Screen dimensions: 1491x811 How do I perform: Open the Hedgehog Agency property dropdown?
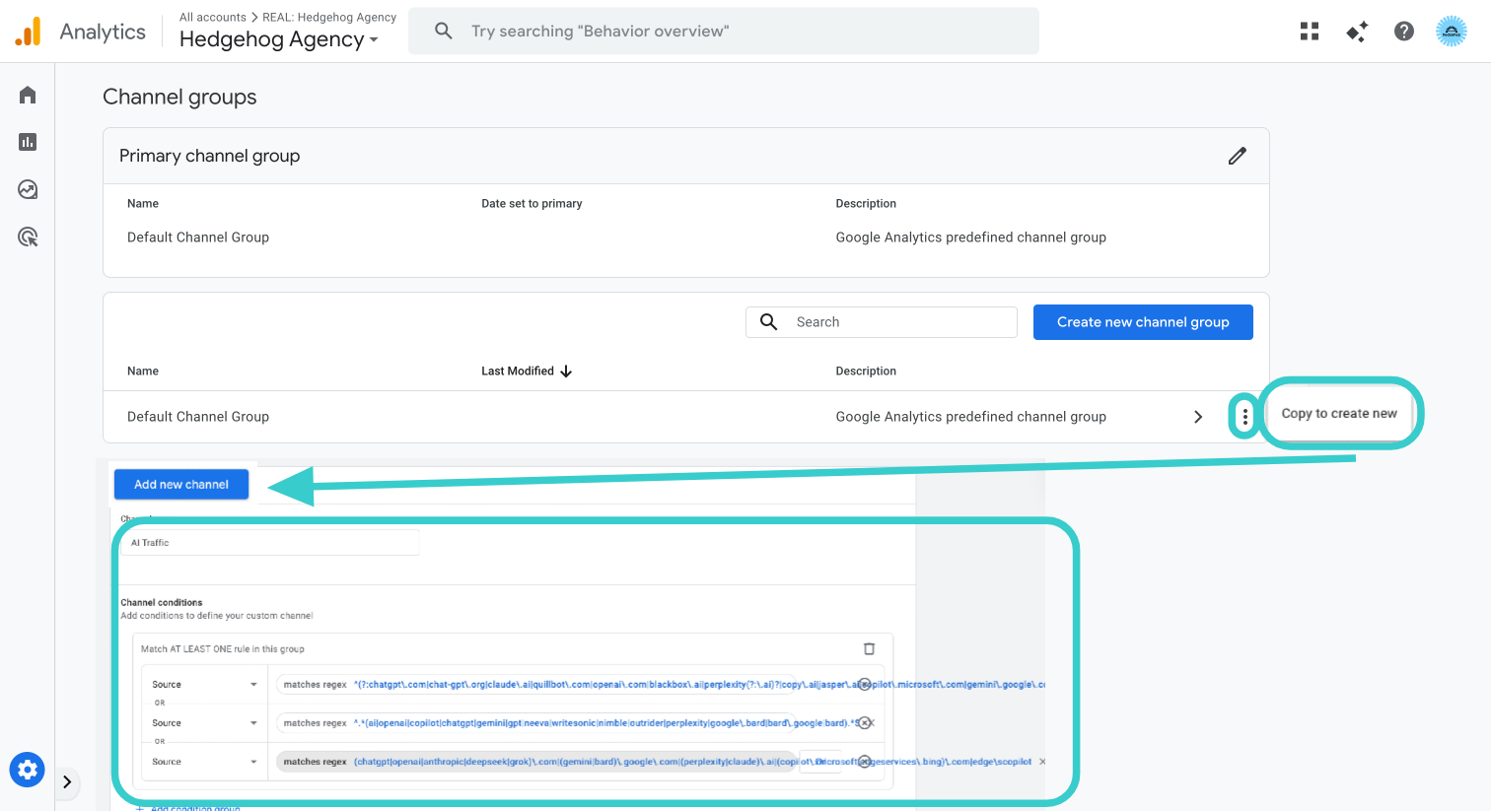[x=279, y=40]
